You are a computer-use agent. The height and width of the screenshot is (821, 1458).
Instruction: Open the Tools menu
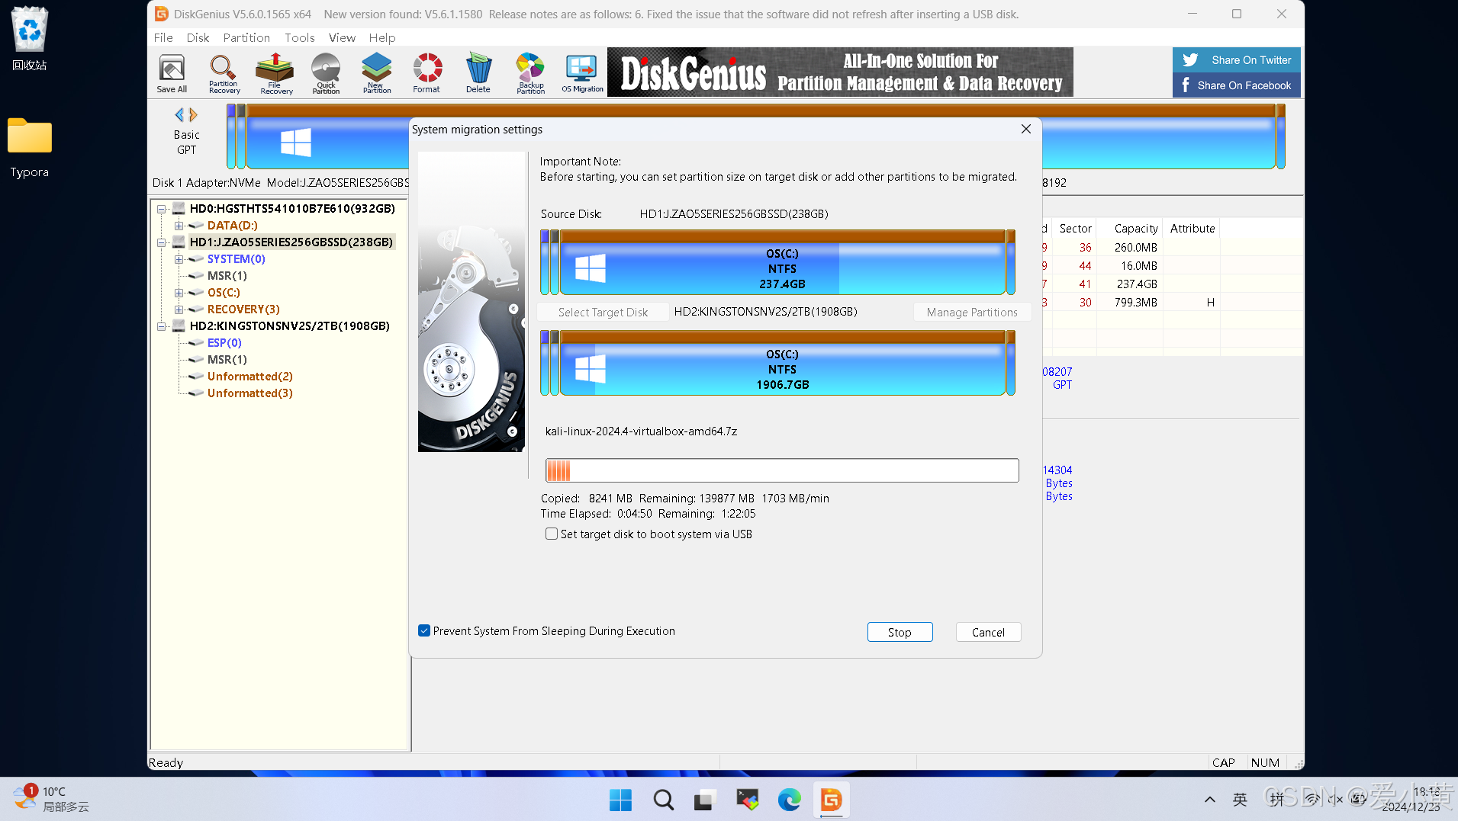click(x=299, y=37)
